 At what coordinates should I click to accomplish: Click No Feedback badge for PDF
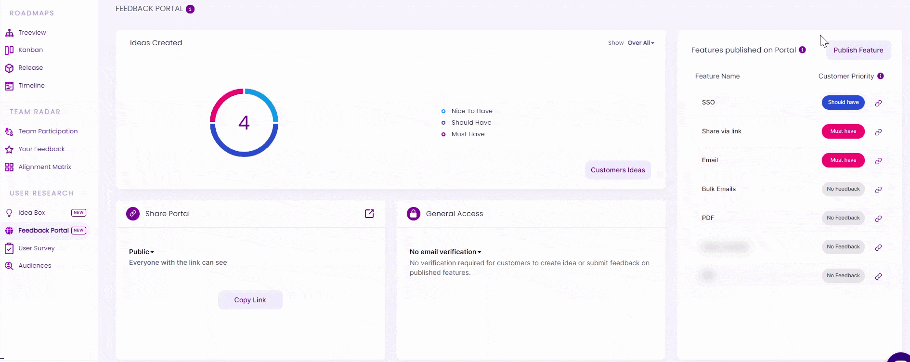pyautogui.click(x=843, y=218)
